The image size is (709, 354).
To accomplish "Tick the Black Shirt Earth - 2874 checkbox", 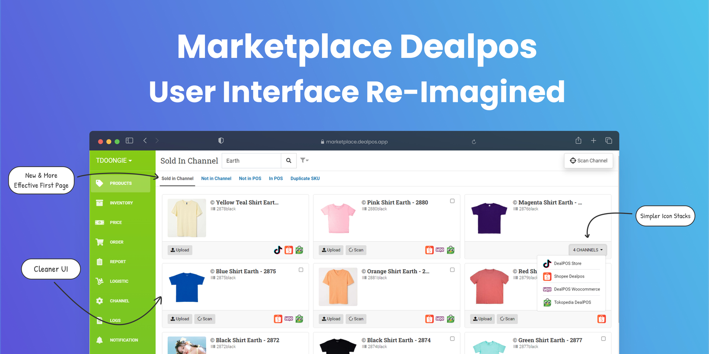I will click(x=452, y=339).
